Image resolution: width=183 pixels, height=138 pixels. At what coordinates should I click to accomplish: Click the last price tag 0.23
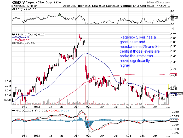[173, 89]
